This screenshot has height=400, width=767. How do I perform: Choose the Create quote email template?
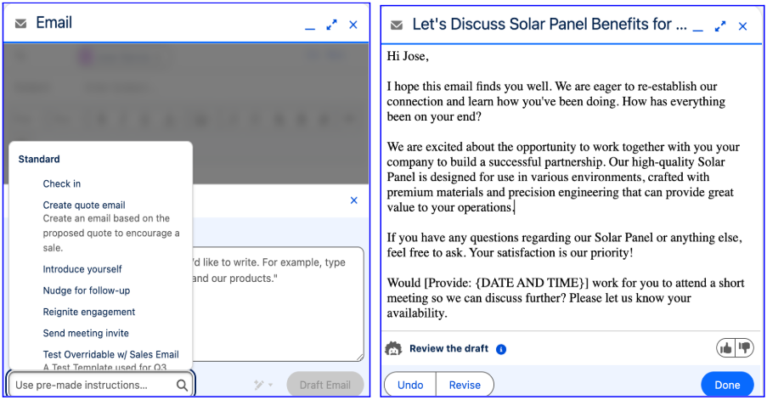pos(83,205)
